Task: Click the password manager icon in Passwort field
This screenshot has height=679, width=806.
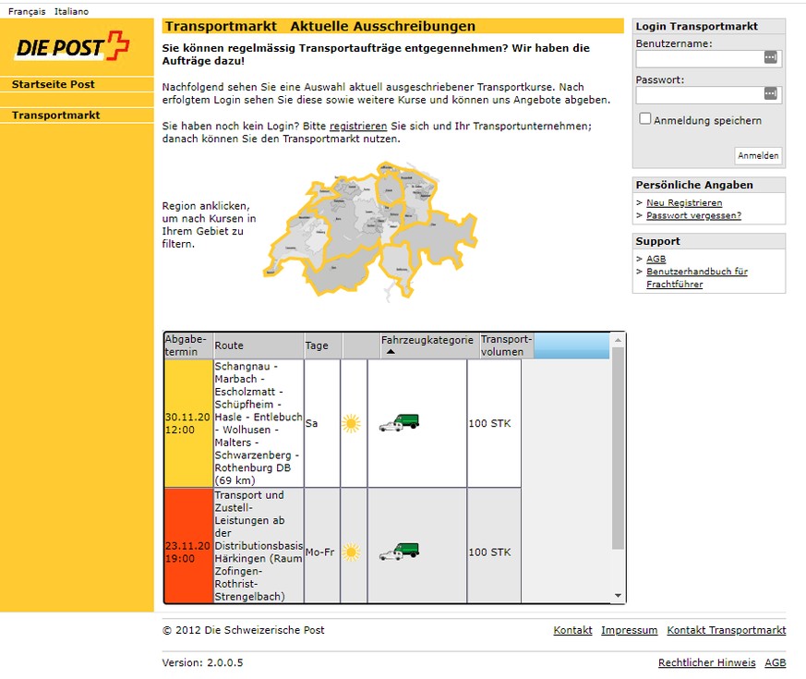Action: point(770,93)
